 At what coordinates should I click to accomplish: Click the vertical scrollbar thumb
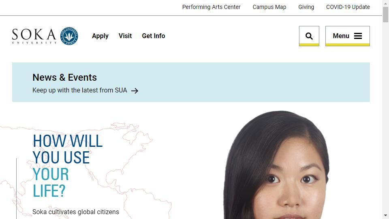point(385,15)
